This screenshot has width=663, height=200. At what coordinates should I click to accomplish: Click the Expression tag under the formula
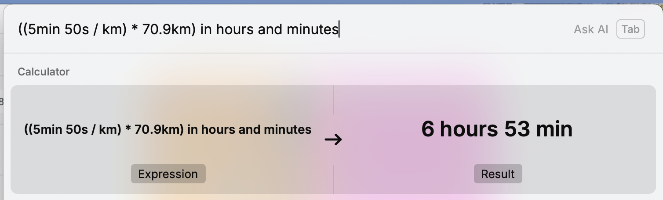click(168, 174)
